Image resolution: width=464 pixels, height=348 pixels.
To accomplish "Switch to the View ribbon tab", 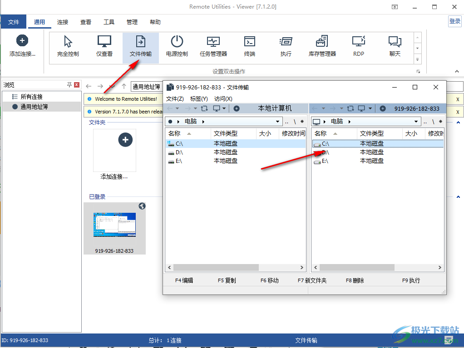I will click(x=86, y=22).
